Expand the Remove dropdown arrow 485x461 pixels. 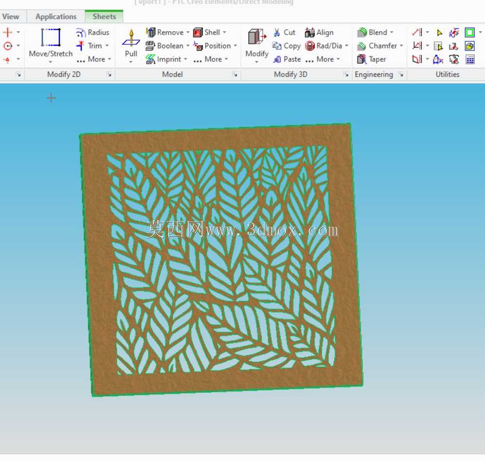(188, 32)
